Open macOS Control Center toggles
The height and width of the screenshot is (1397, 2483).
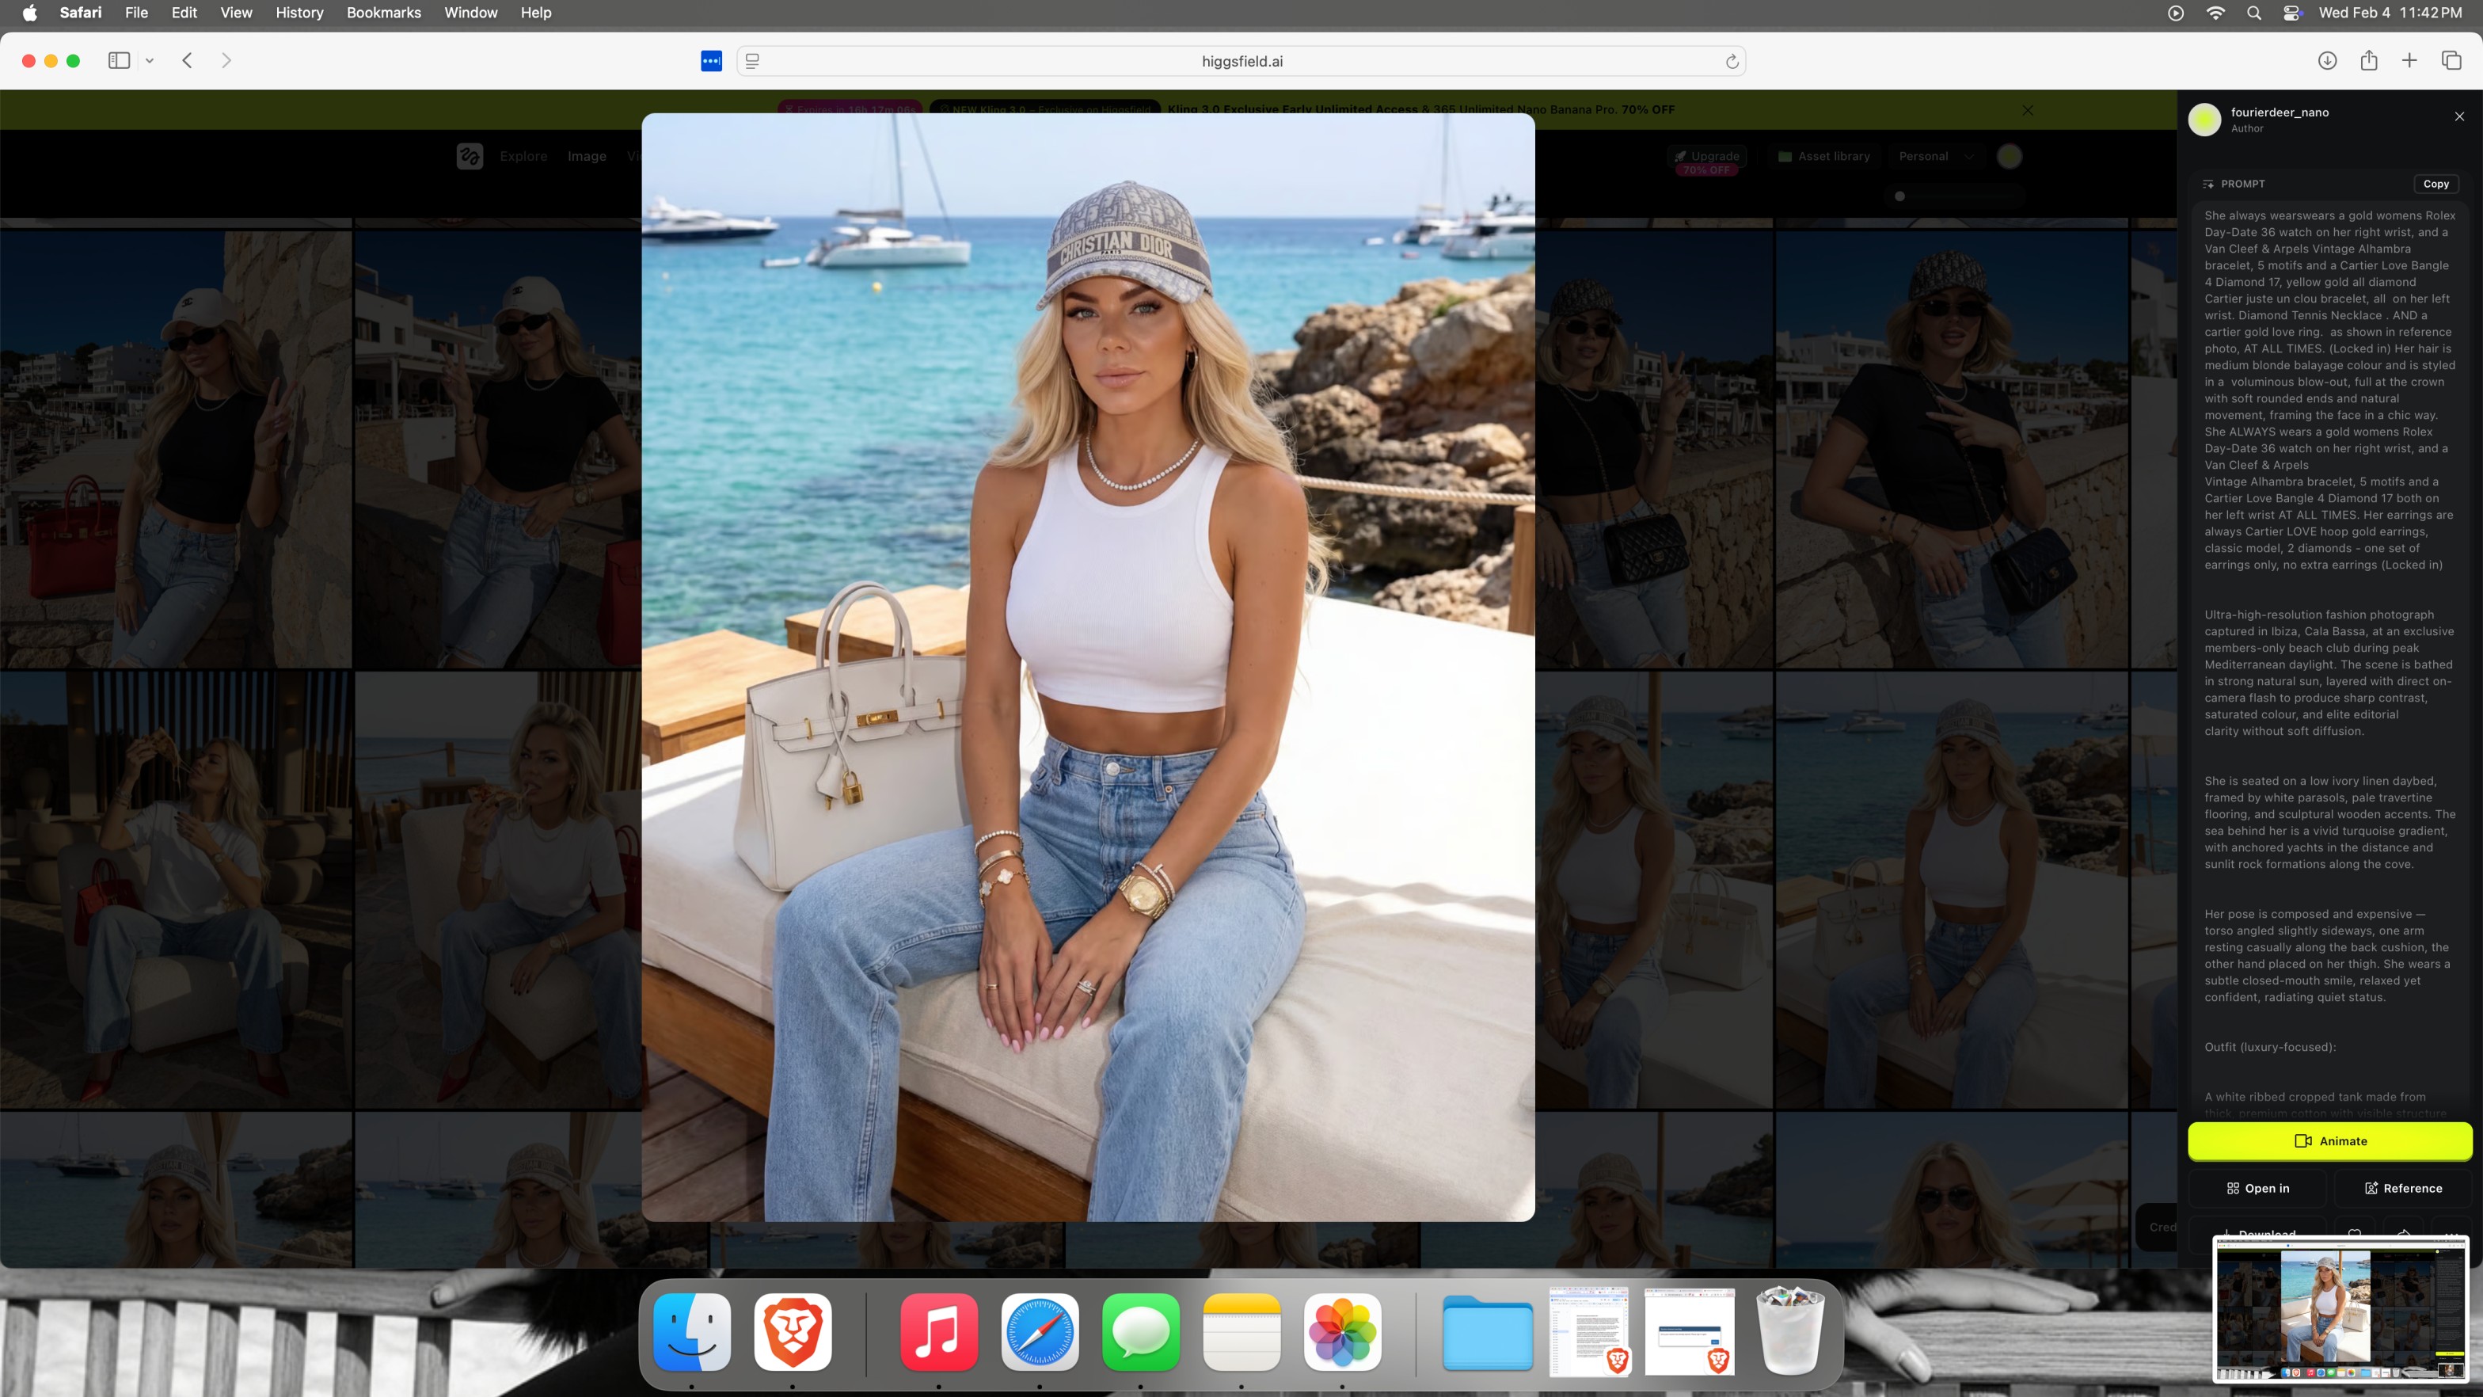coord(2292,13)
